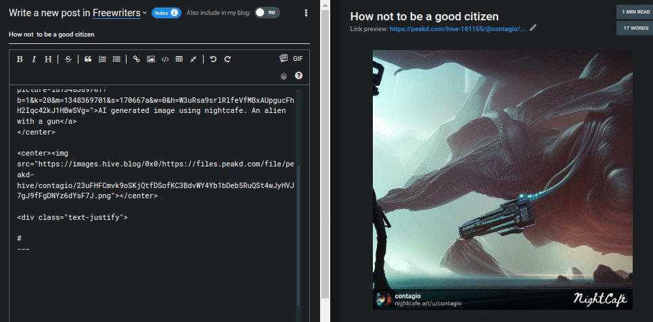
Task: Click the alien image preview
Action: (503, 180)
